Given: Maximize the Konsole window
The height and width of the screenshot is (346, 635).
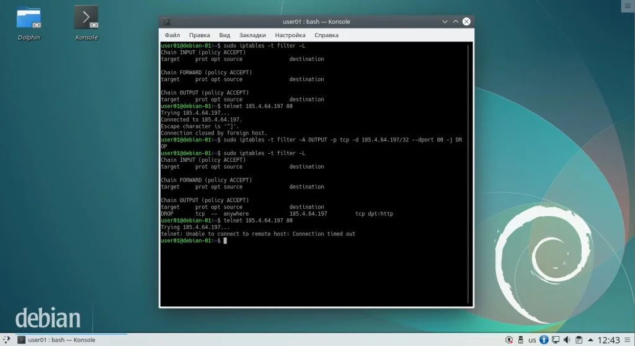Looking at the screenshot, I should click(x=456, y=22).
